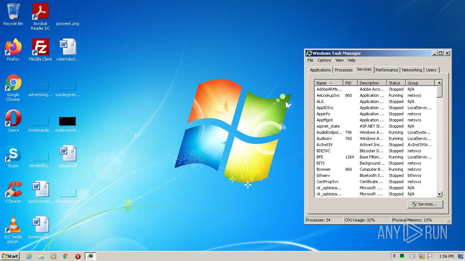Launch the CCleaner desktop shortcut
465x261 pixels.
tap(13, 192)
